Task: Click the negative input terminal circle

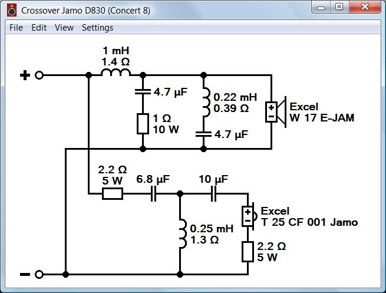Action: pyautogui.click(x=39, y=274)
